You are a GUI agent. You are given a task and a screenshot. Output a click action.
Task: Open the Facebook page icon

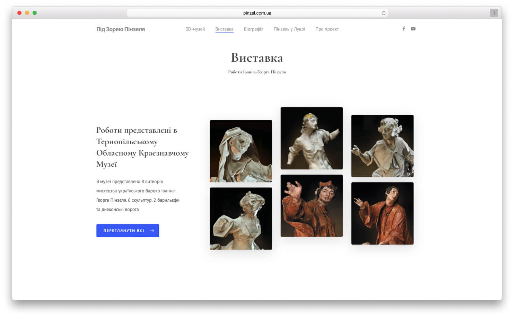point(403,29)
